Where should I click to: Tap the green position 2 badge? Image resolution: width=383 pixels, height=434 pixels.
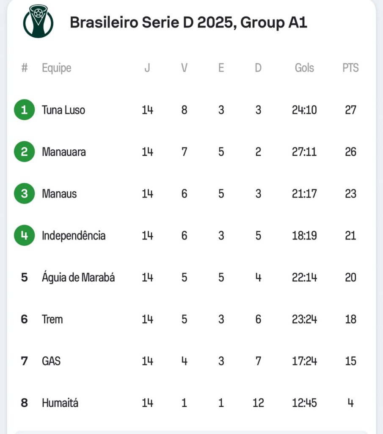click(24, 152)
